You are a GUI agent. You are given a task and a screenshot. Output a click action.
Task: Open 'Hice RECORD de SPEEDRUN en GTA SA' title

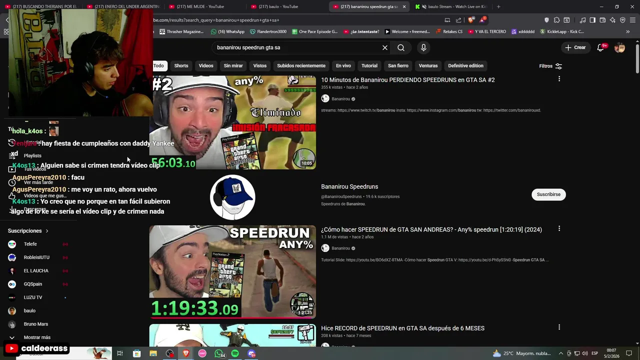[x=403, y=328]
